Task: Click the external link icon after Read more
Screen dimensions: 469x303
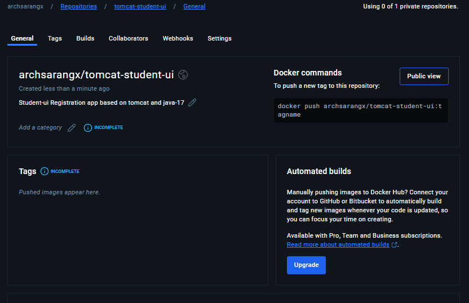Action: click(x=395, y=245)
